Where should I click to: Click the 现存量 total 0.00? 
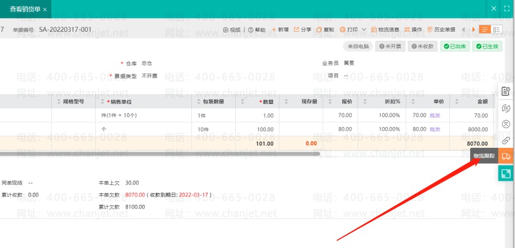point(312,143)
